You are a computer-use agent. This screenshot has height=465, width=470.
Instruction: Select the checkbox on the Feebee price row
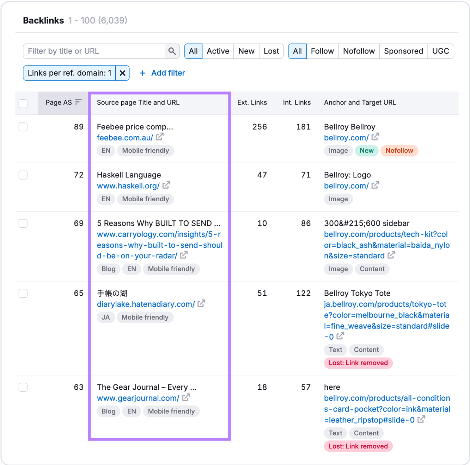[x=23, y=127]
